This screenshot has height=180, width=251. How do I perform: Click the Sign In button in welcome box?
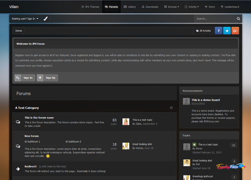pyautogui.click(x=25, y=78)
